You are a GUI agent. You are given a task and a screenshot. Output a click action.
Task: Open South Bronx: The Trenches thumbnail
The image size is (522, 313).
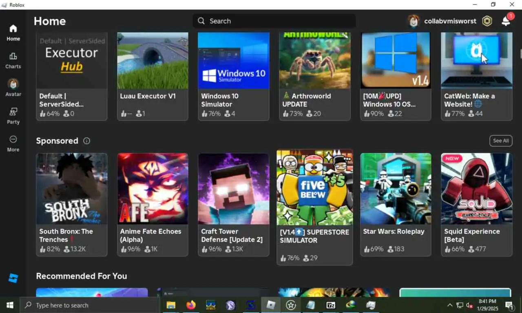pos(72,189)
